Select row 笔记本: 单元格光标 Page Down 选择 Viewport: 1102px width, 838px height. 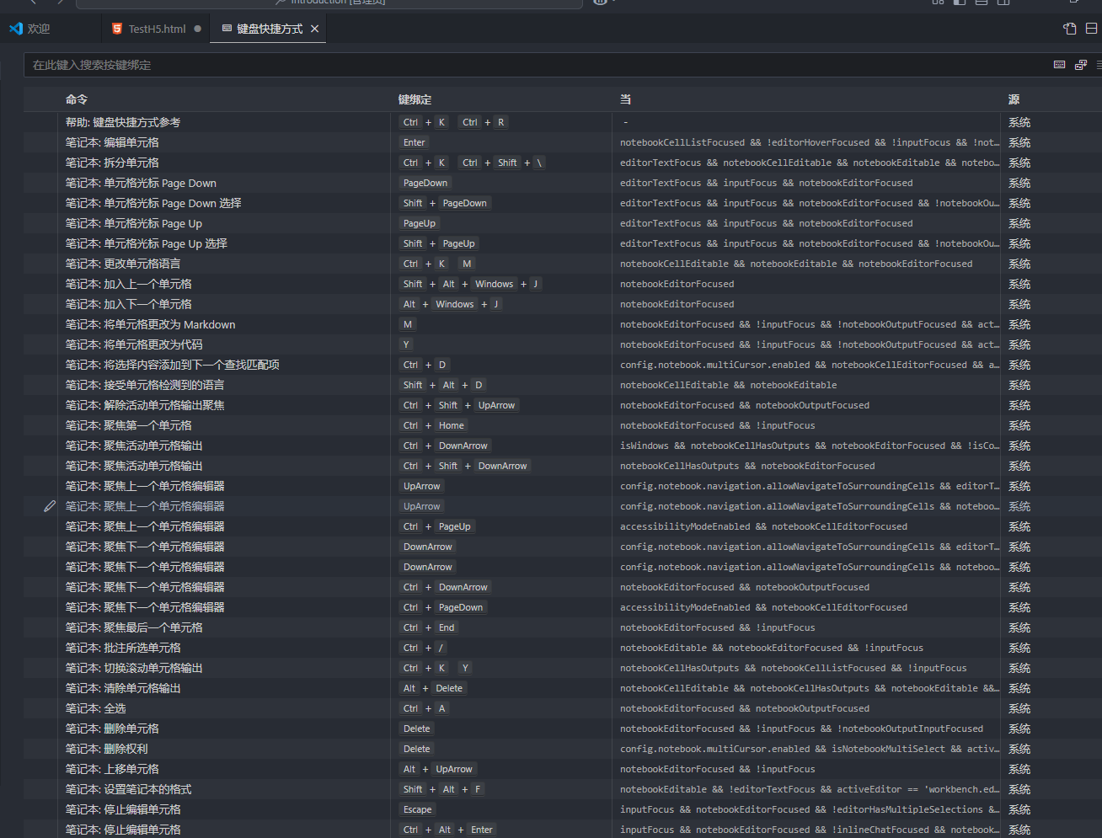pos(563,203)
